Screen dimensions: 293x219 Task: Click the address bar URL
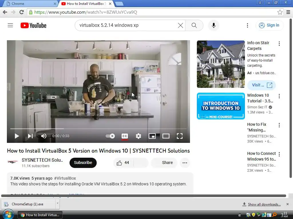point(86,12)
